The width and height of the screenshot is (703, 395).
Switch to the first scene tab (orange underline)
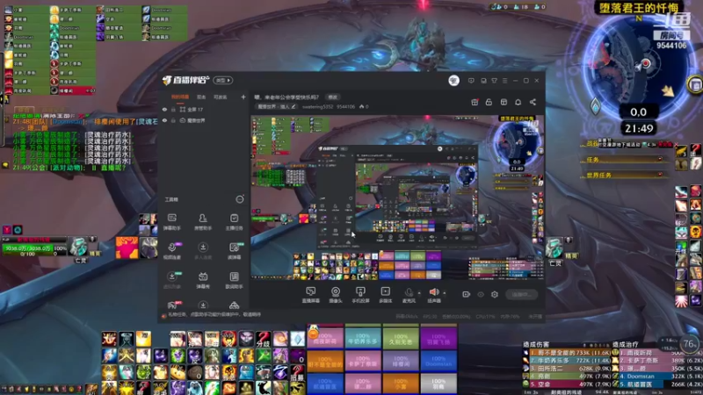(180, 97)
